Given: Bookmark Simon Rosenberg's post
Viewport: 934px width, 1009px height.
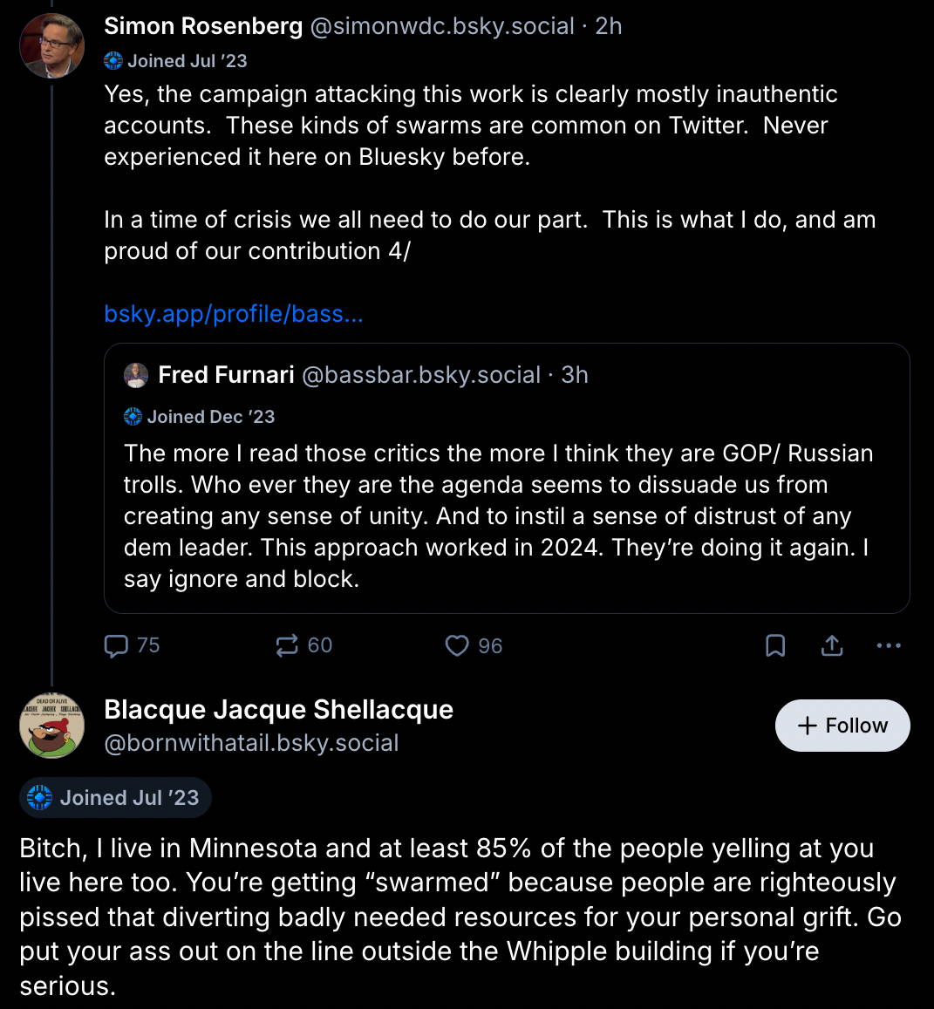Looking at the screenshot, I should 775,645.
